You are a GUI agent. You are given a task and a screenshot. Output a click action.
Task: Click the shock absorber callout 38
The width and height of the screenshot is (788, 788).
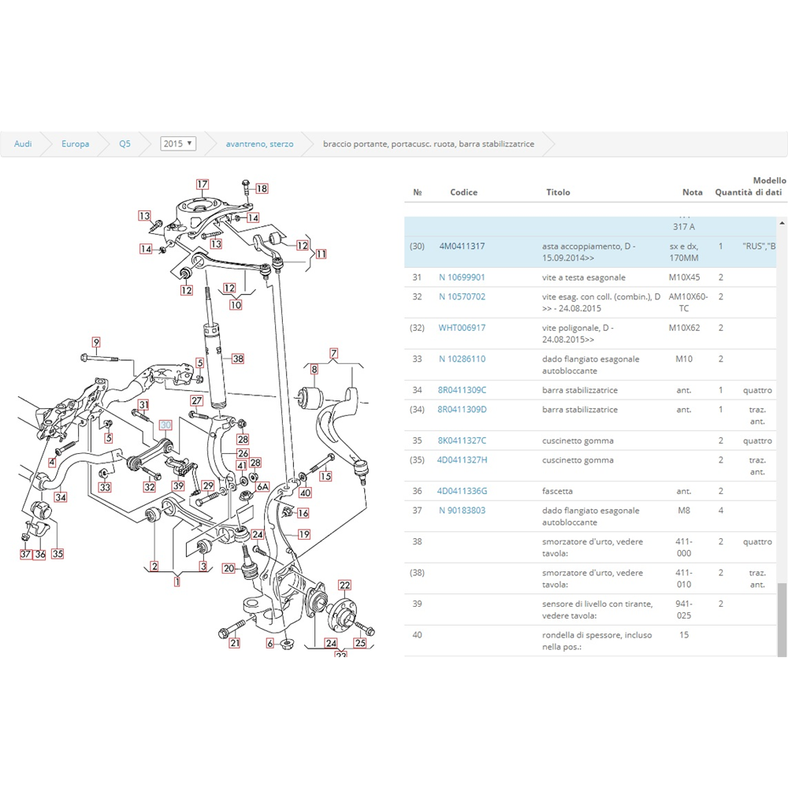click(x=238, y=359)
